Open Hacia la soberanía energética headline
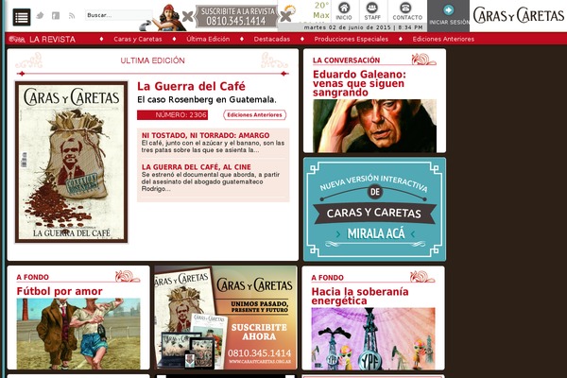Image resolution: width=567 pixels, height=378 pixels. point(360,296)
